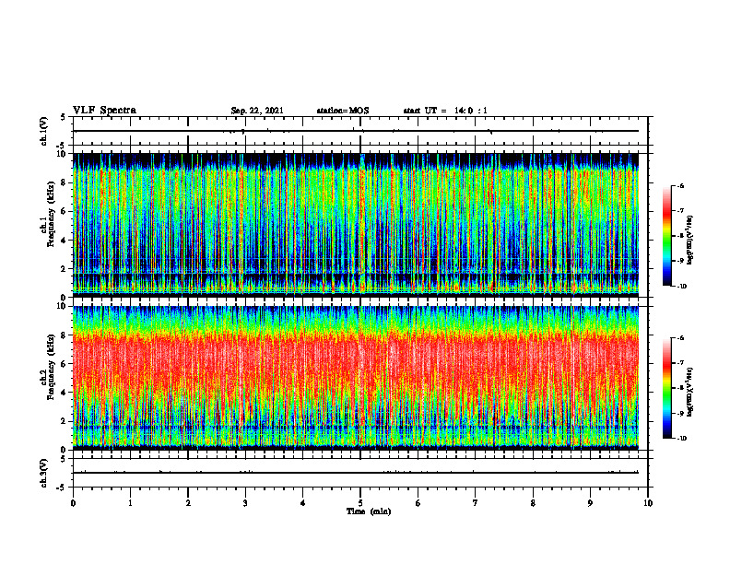Click the "10" tick on the Time axis
Image resolution: width=730 pixels, height=564 pixels.
648,503
